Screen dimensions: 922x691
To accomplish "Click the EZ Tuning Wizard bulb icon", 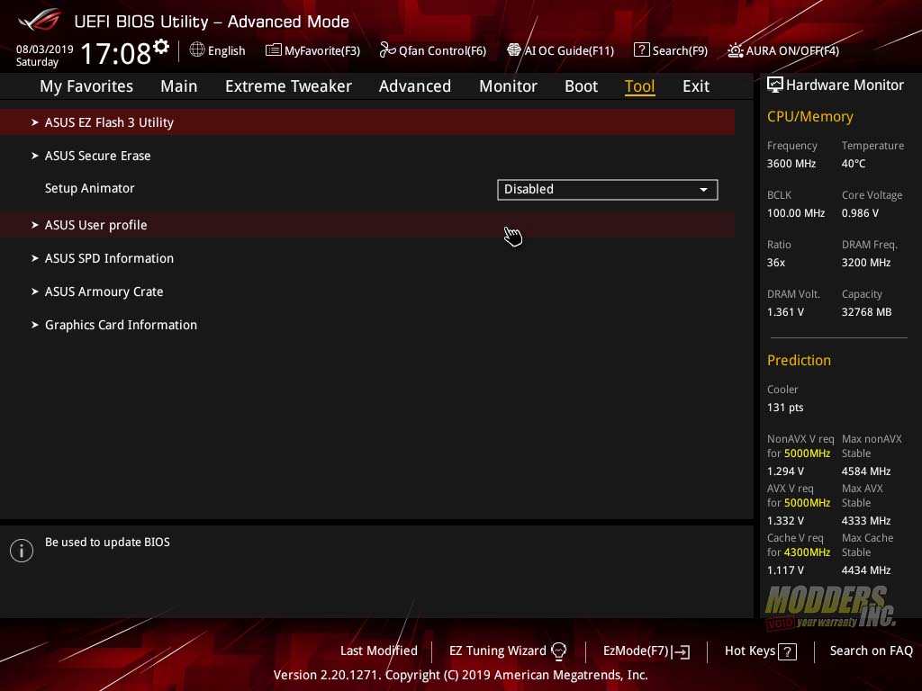I will click(x=558, y=651).
